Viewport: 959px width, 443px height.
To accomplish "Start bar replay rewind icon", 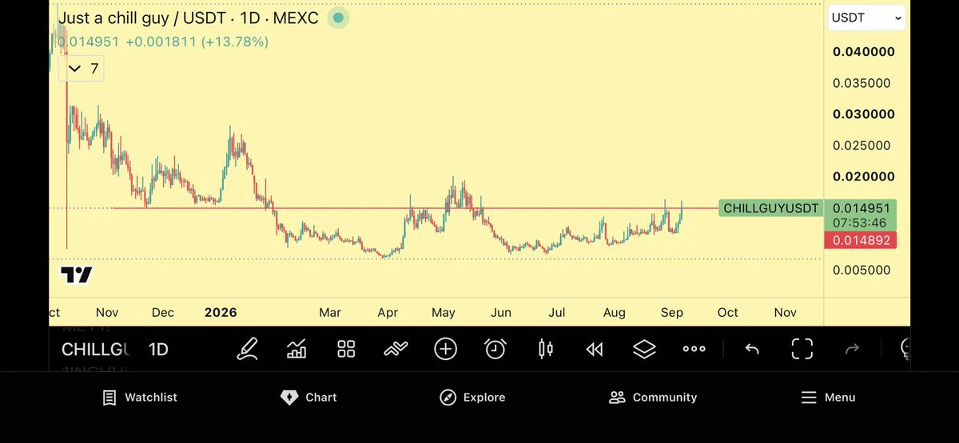I will pos(595,349).
